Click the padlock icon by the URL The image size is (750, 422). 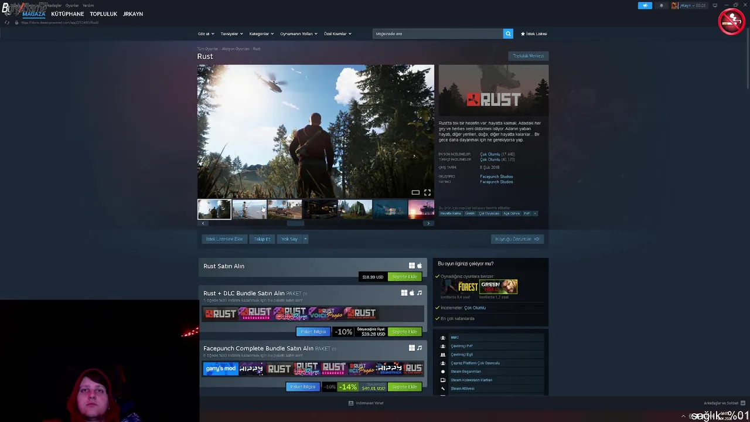16,22
